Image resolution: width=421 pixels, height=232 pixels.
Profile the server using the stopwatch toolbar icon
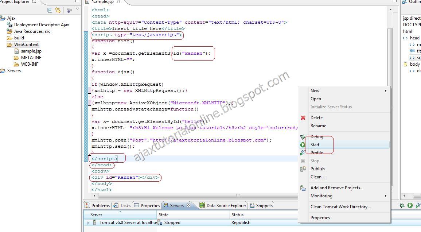pos(418,205)
